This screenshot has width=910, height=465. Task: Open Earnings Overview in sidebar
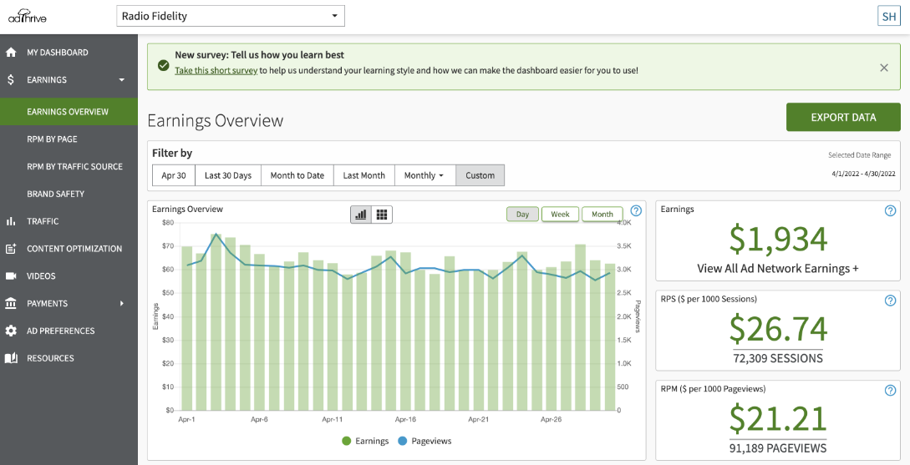pos(69,111)
